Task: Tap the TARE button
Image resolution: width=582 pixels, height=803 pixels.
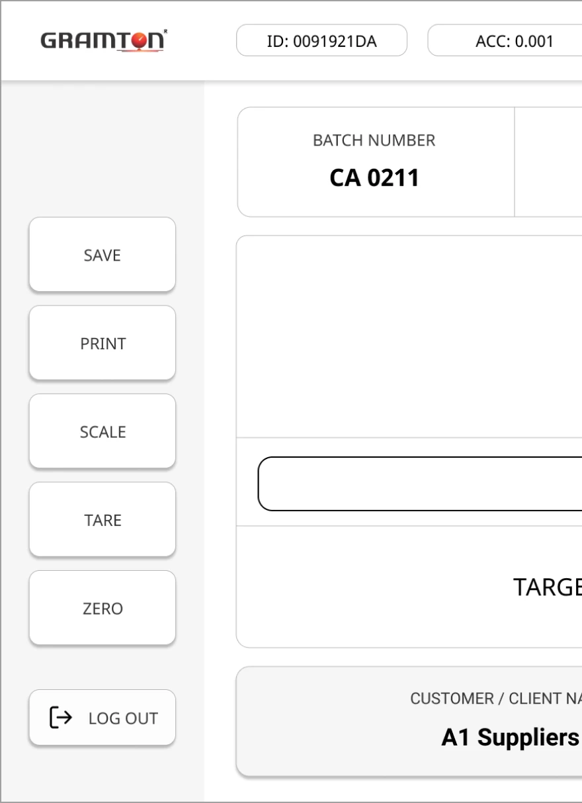Action: 103,520
